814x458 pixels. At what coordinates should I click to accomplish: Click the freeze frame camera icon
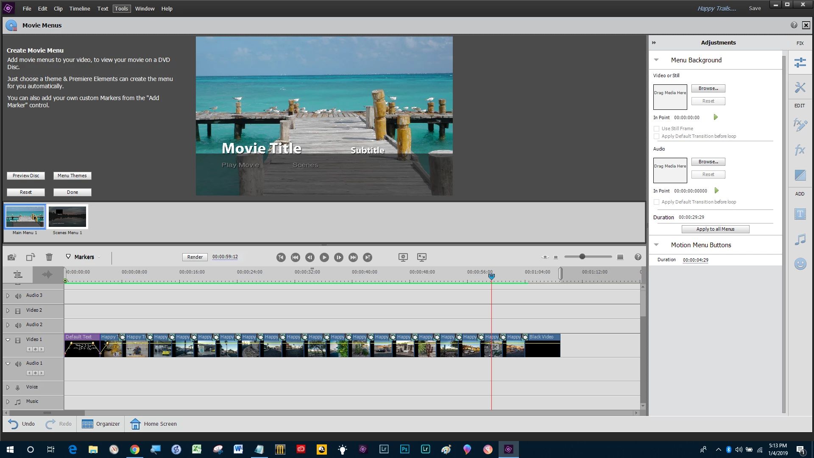(x=12, y=257)
